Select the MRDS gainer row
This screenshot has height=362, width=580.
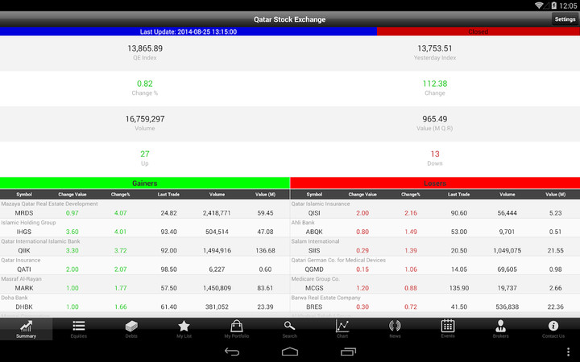(x=145, y=209)
